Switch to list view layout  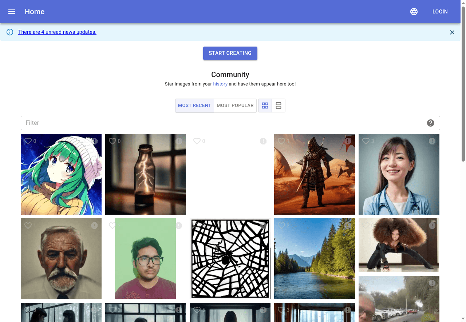pyautogui.click(x=279, y=106)
